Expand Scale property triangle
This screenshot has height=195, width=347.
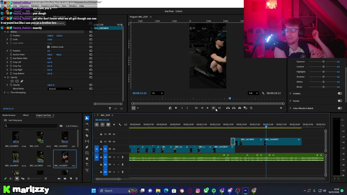click(7, 39)
